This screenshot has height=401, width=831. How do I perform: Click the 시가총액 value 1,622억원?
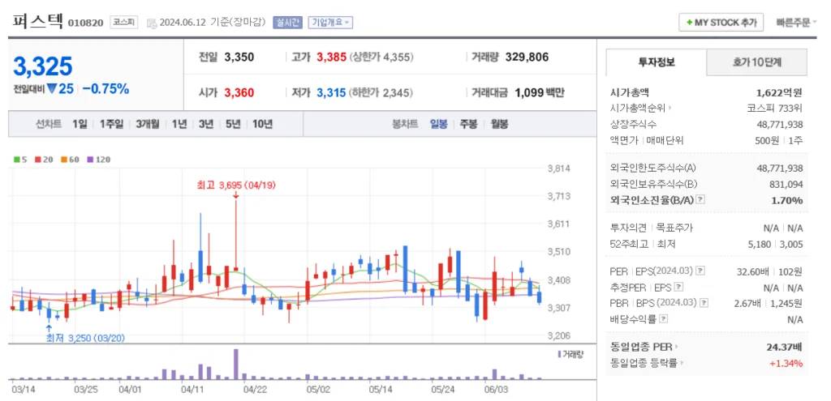point(779,92)
